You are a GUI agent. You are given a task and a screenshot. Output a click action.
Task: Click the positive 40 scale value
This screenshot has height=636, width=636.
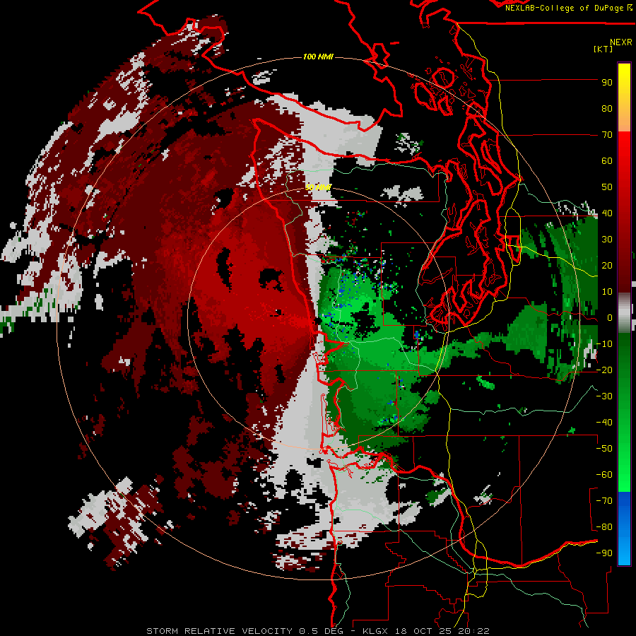coord(607,213)
